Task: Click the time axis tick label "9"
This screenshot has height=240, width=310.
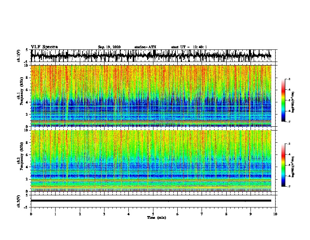Action: (251, 214)
